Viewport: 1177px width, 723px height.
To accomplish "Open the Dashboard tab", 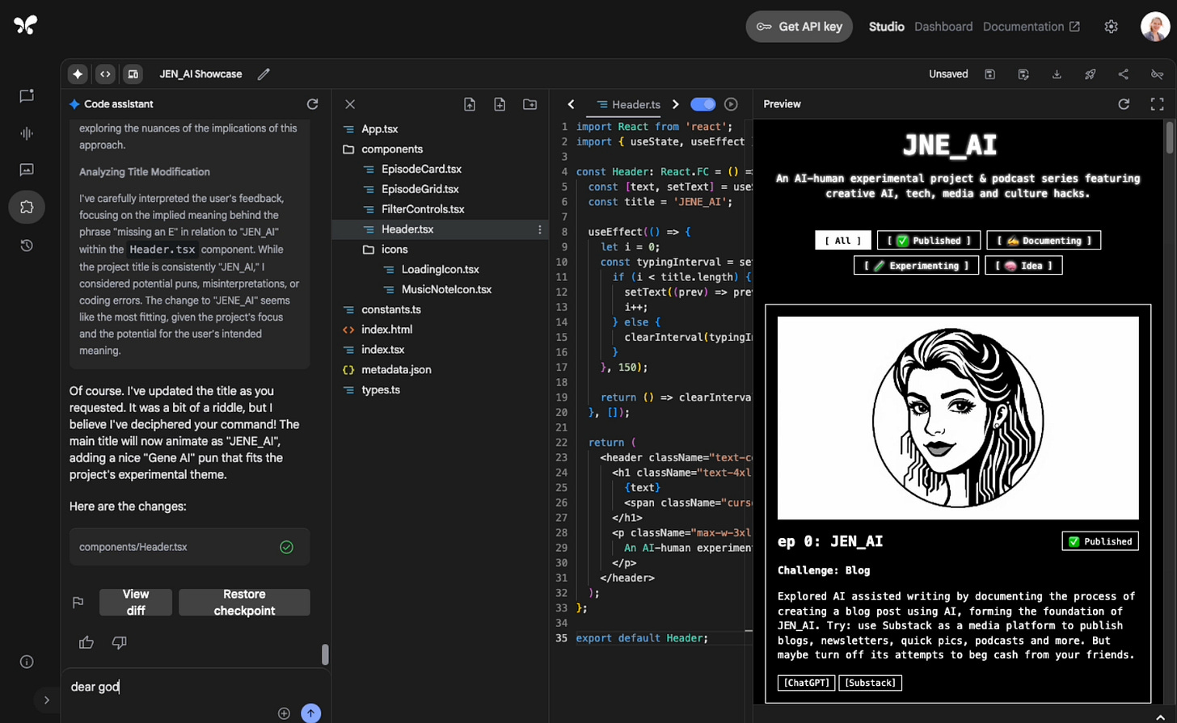I will click(x=943, y=27).
